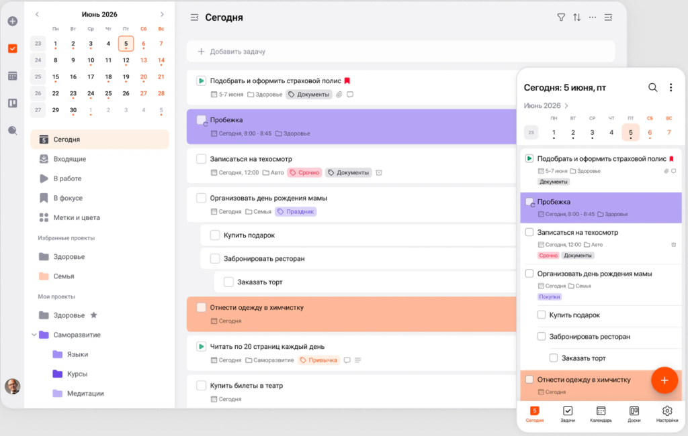Click the user avatar at bottom left
688x436 pixels.
(x=12, y=386)
